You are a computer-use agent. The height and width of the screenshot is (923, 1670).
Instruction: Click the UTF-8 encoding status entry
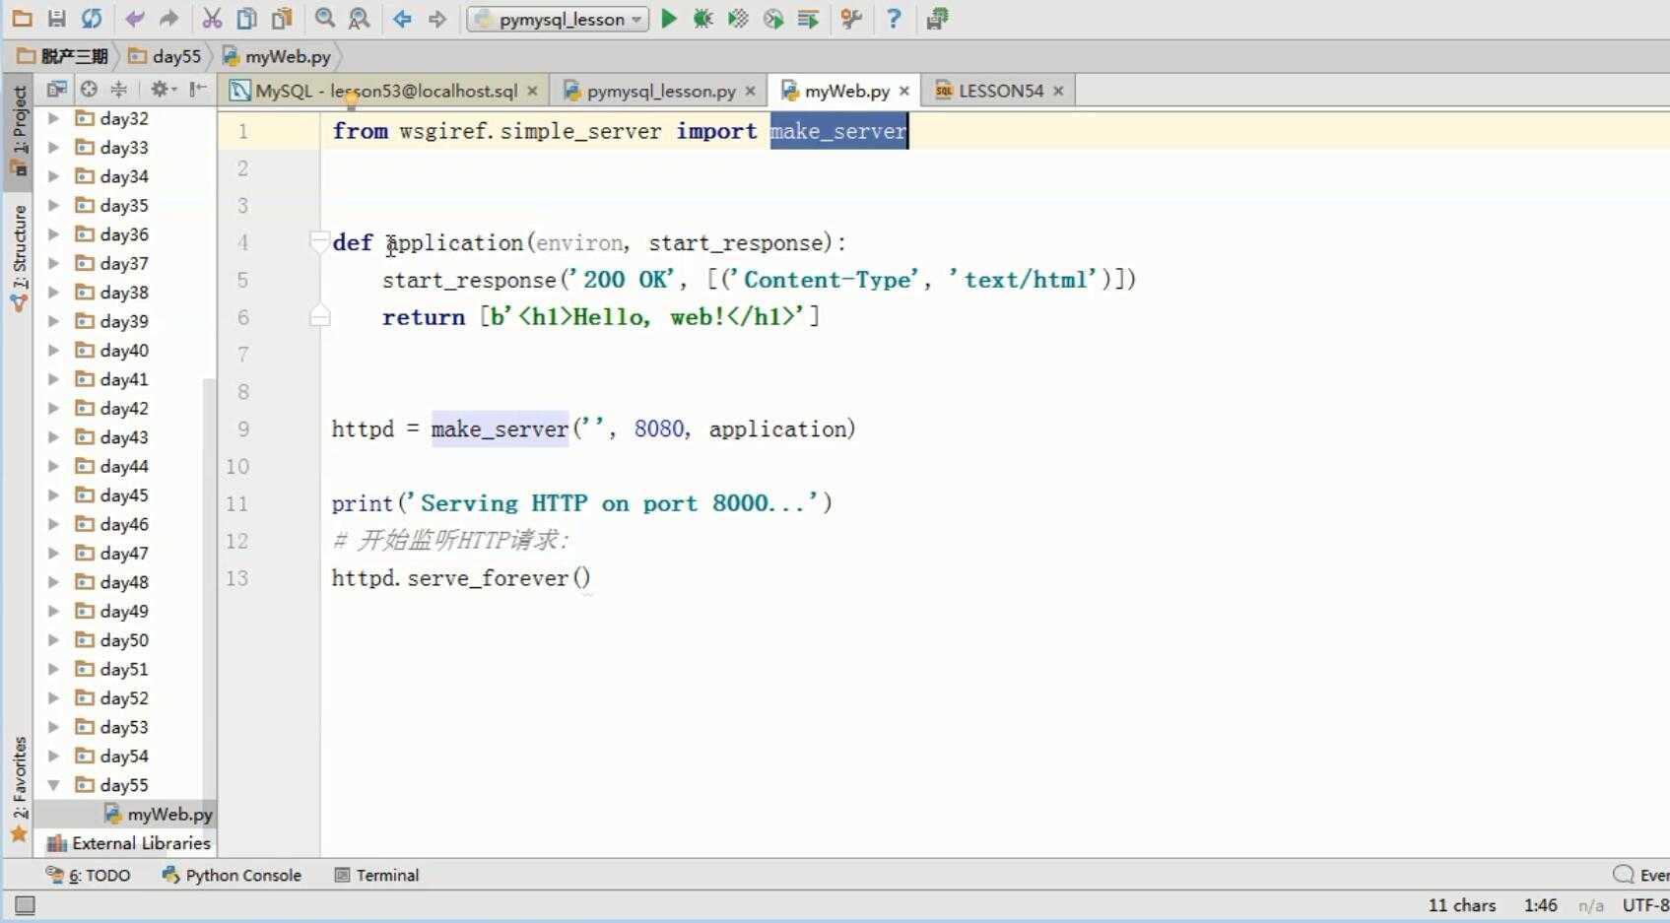(x=1645, y=905)
